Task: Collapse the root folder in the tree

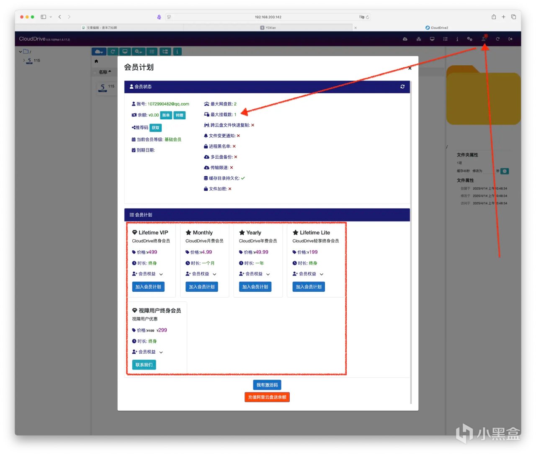Action: pyautogui.click(x=21, y=52)
